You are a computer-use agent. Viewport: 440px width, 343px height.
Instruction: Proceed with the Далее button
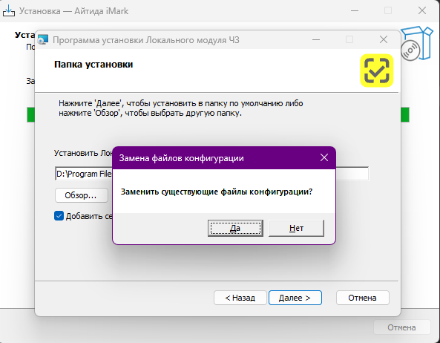295,298
